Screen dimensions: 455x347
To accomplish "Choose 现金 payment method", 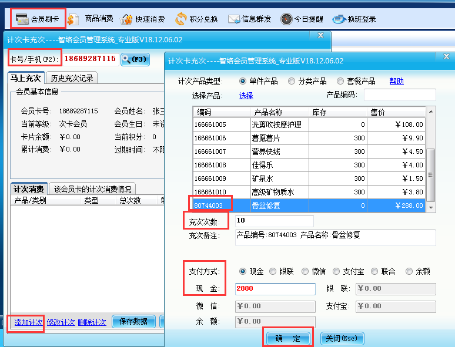I will 243,271.
